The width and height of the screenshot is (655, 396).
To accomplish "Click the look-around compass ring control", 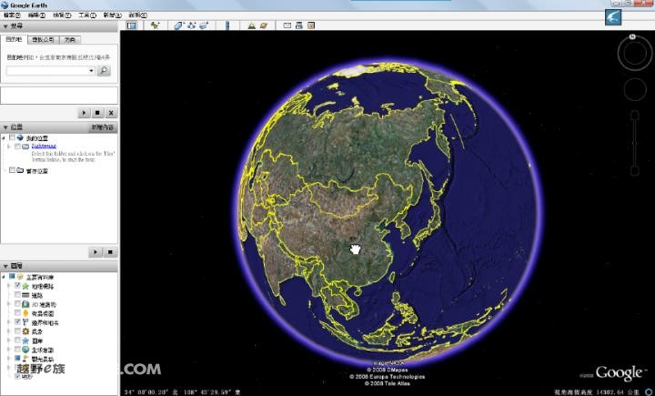I will pyautogui.click(x=635, y=54).
